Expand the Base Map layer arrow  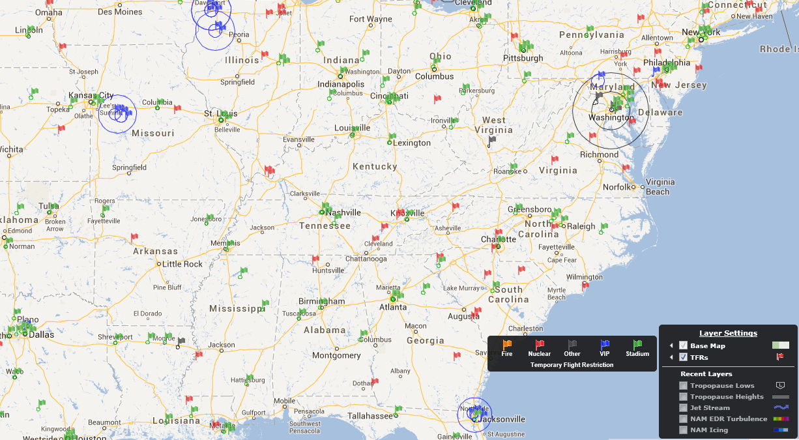671,345
